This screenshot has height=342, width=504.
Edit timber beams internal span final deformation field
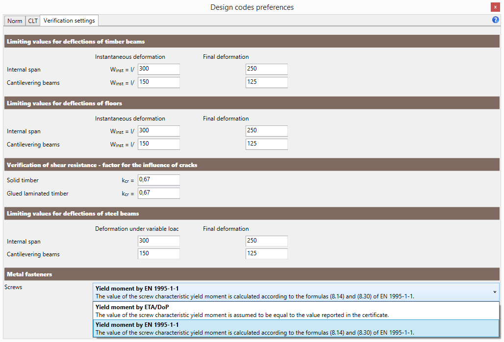[x=267, y=69]
